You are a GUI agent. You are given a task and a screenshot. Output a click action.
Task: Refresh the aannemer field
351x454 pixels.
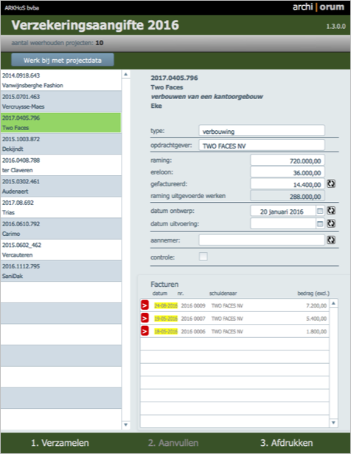[331, 240]
